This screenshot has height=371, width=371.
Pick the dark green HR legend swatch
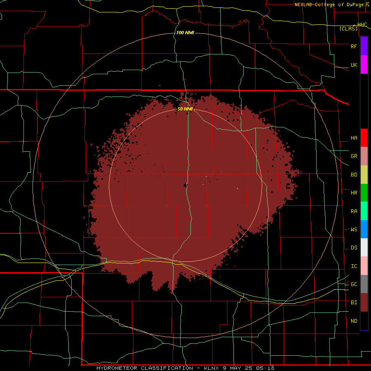tap(364, 193)
